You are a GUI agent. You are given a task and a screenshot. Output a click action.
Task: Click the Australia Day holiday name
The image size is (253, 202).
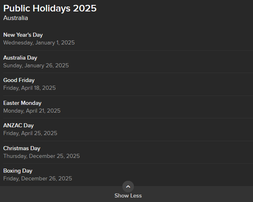point(20,58)
